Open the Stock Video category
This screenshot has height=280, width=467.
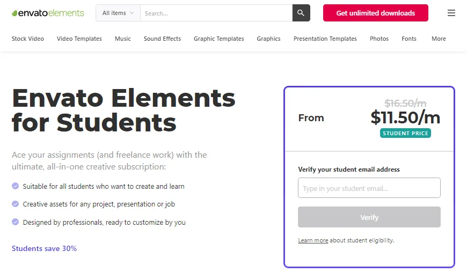(28, 39)
